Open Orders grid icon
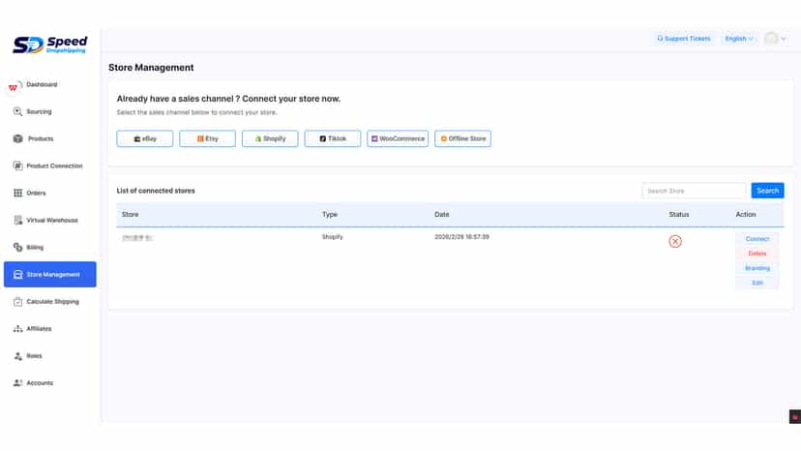Viewport: 801px width, 451px height. (x=17, y=193)
